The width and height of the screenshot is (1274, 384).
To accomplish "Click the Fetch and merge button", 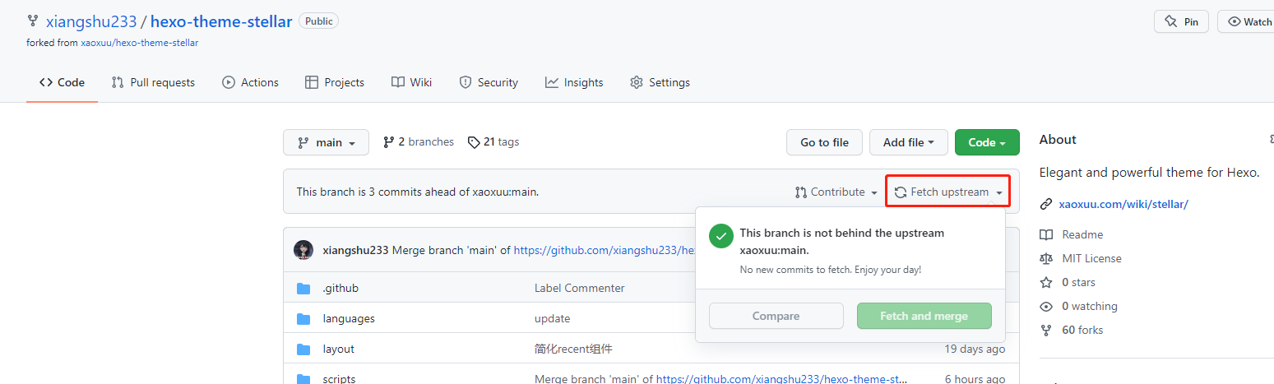I will (x=924, y=316).
